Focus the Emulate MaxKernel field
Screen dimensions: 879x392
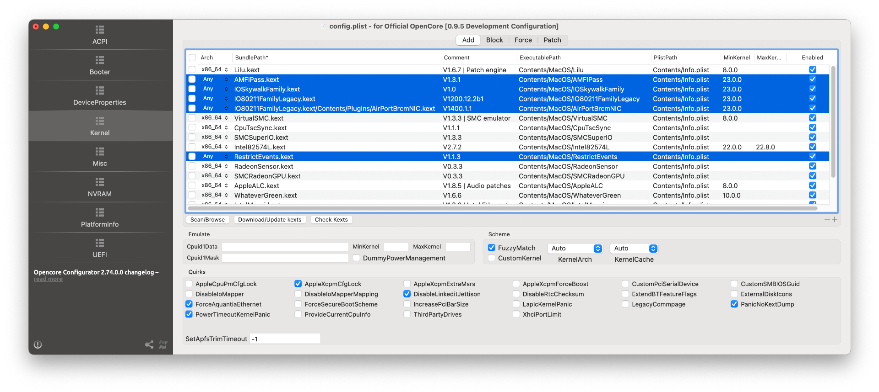(458, 247)
